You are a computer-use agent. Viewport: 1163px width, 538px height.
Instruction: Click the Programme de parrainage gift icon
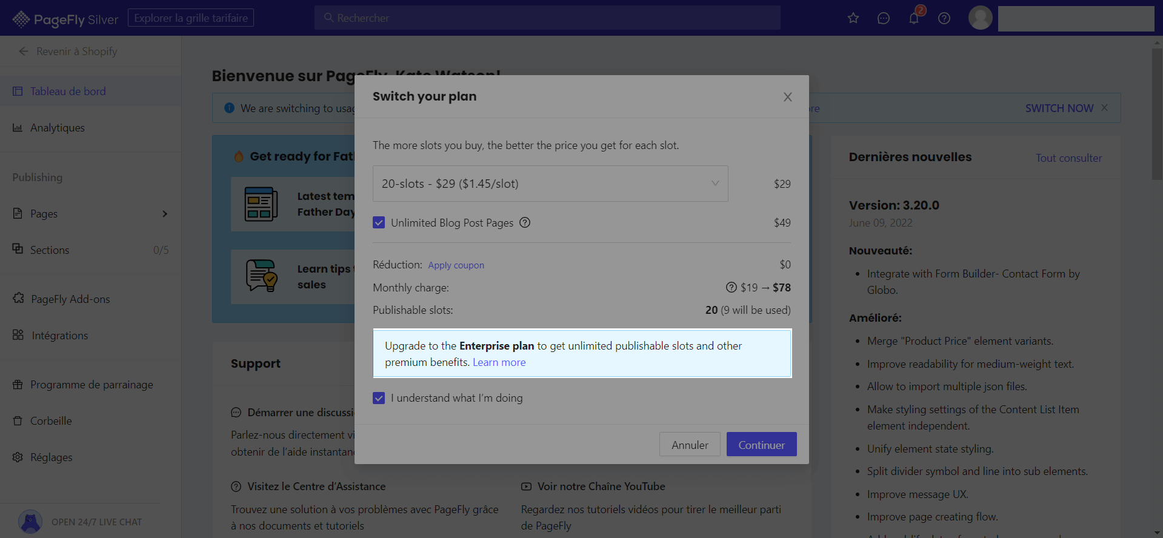[18, 384]
